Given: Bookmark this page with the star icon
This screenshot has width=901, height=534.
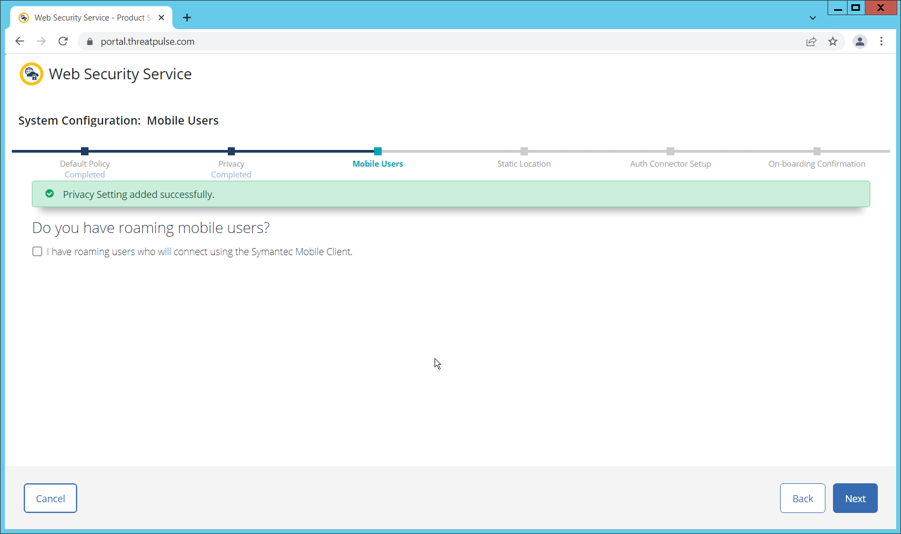Looking at the screenshot, I should (833, 42).
